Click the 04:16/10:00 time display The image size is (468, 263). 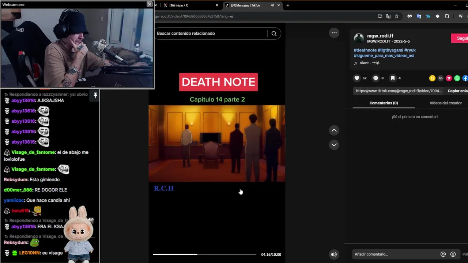(x=271, y=255)
